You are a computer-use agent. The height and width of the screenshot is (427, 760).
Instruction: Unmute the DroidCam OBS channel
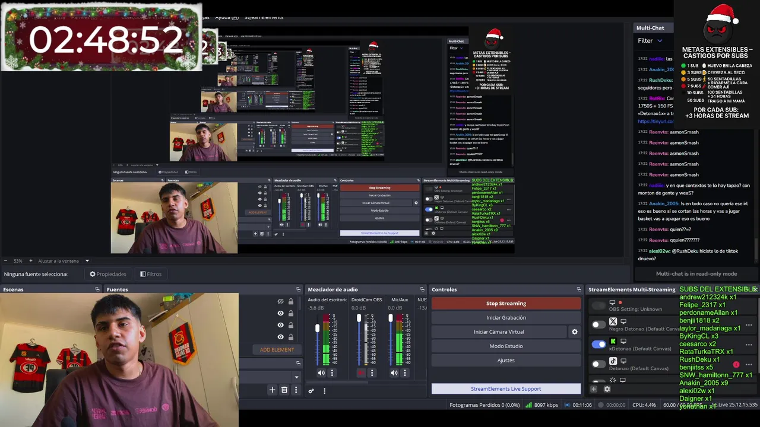coord(361,373)
